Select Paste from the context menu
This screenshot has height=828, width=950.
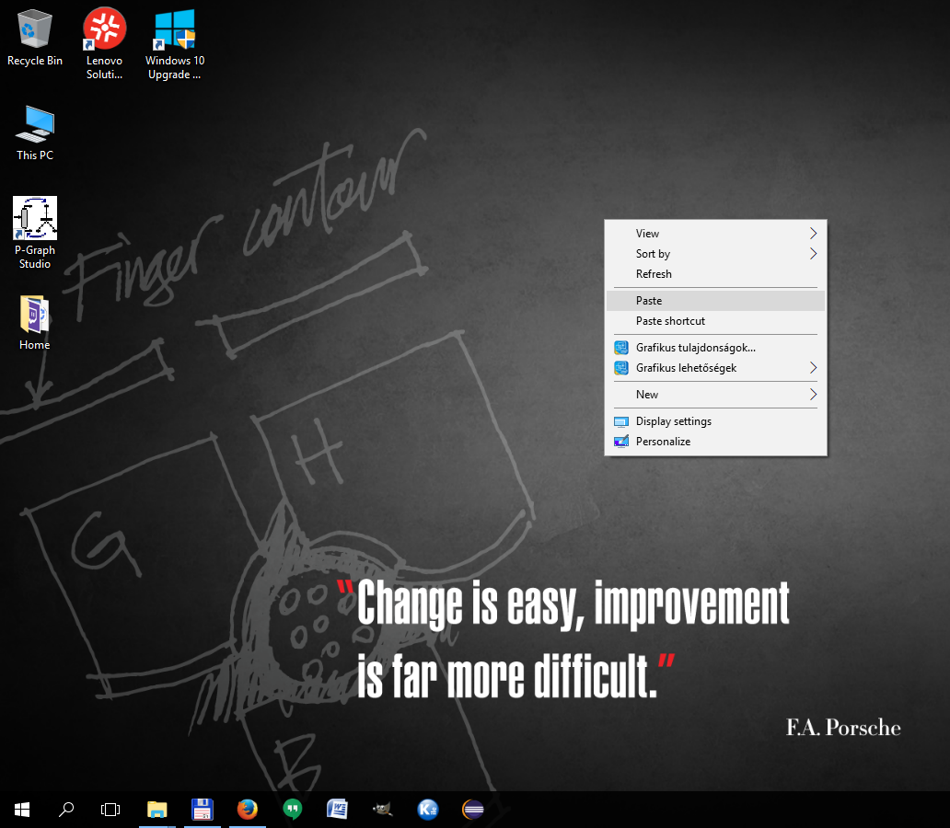(715, 300)
